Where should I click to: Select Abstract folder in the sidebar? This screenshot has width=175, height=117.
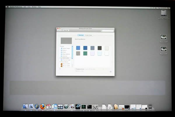tap(64, 56)
